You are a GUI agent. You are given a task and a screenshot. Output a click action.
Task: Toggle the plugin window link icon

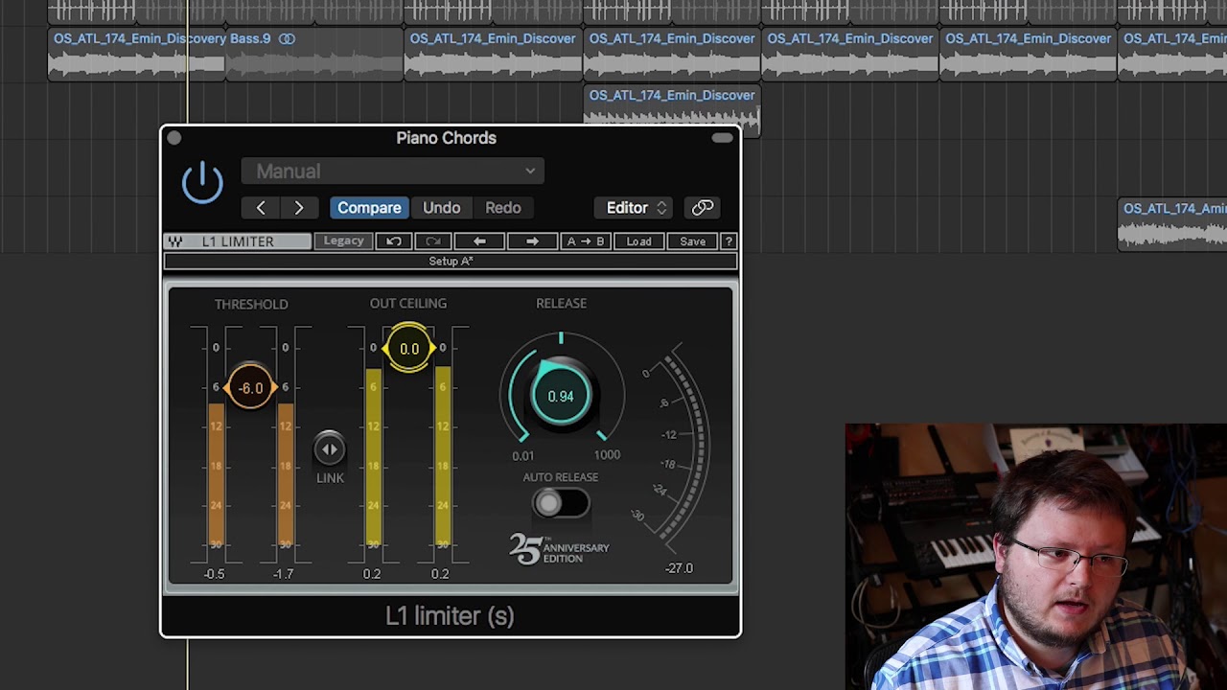703,208
